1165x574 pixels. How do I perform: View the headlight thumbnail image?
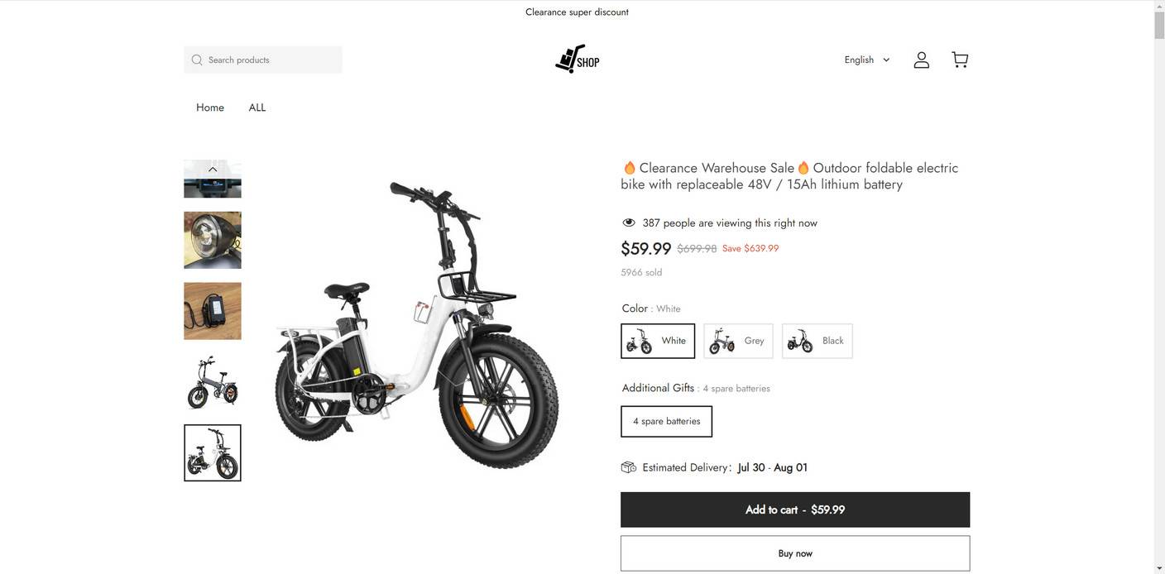coord(213,240)
